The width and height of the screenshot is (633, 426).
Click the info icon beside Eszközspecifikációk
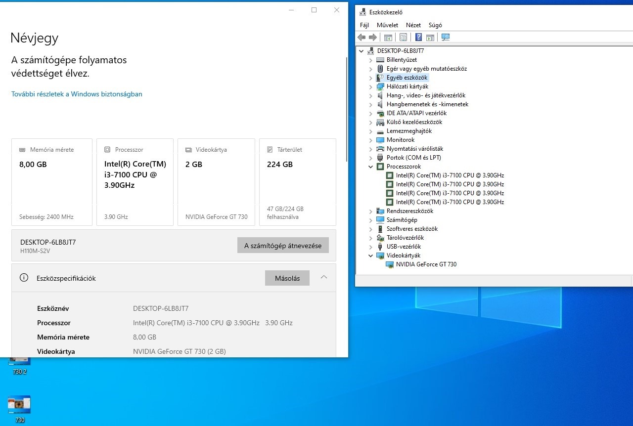[x=24, y=278]
